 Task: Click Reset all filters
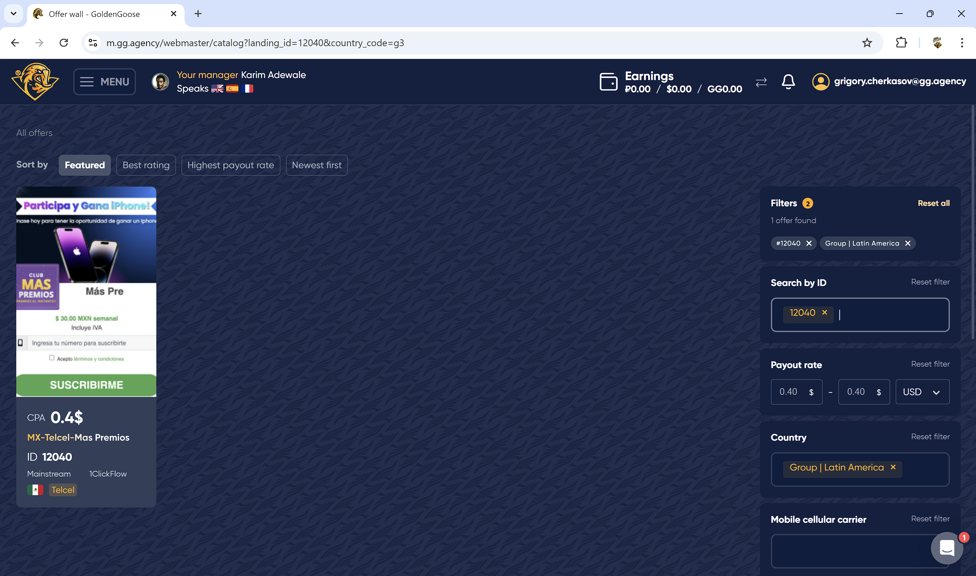pos(933,203)
